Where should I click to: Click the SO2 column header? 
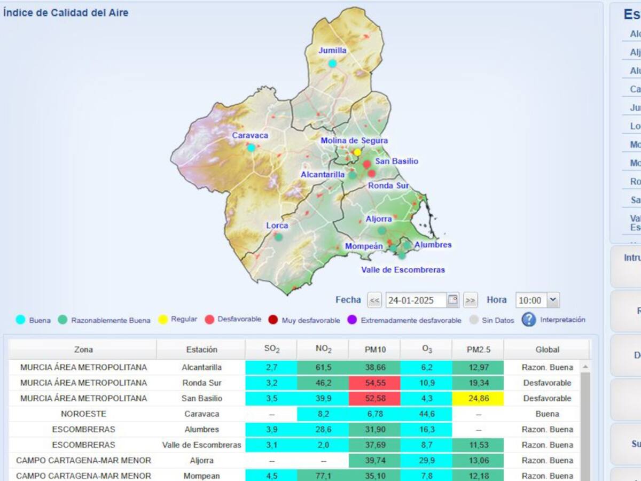point(271,350)
